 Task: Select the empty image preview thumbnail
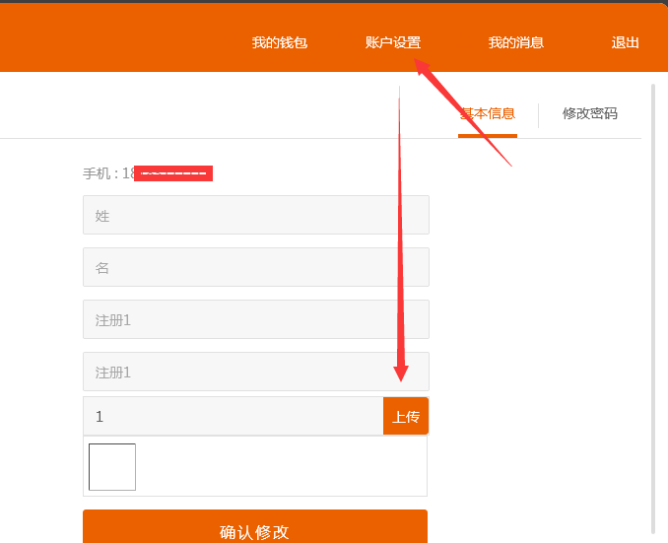click(x=112, y=467)
